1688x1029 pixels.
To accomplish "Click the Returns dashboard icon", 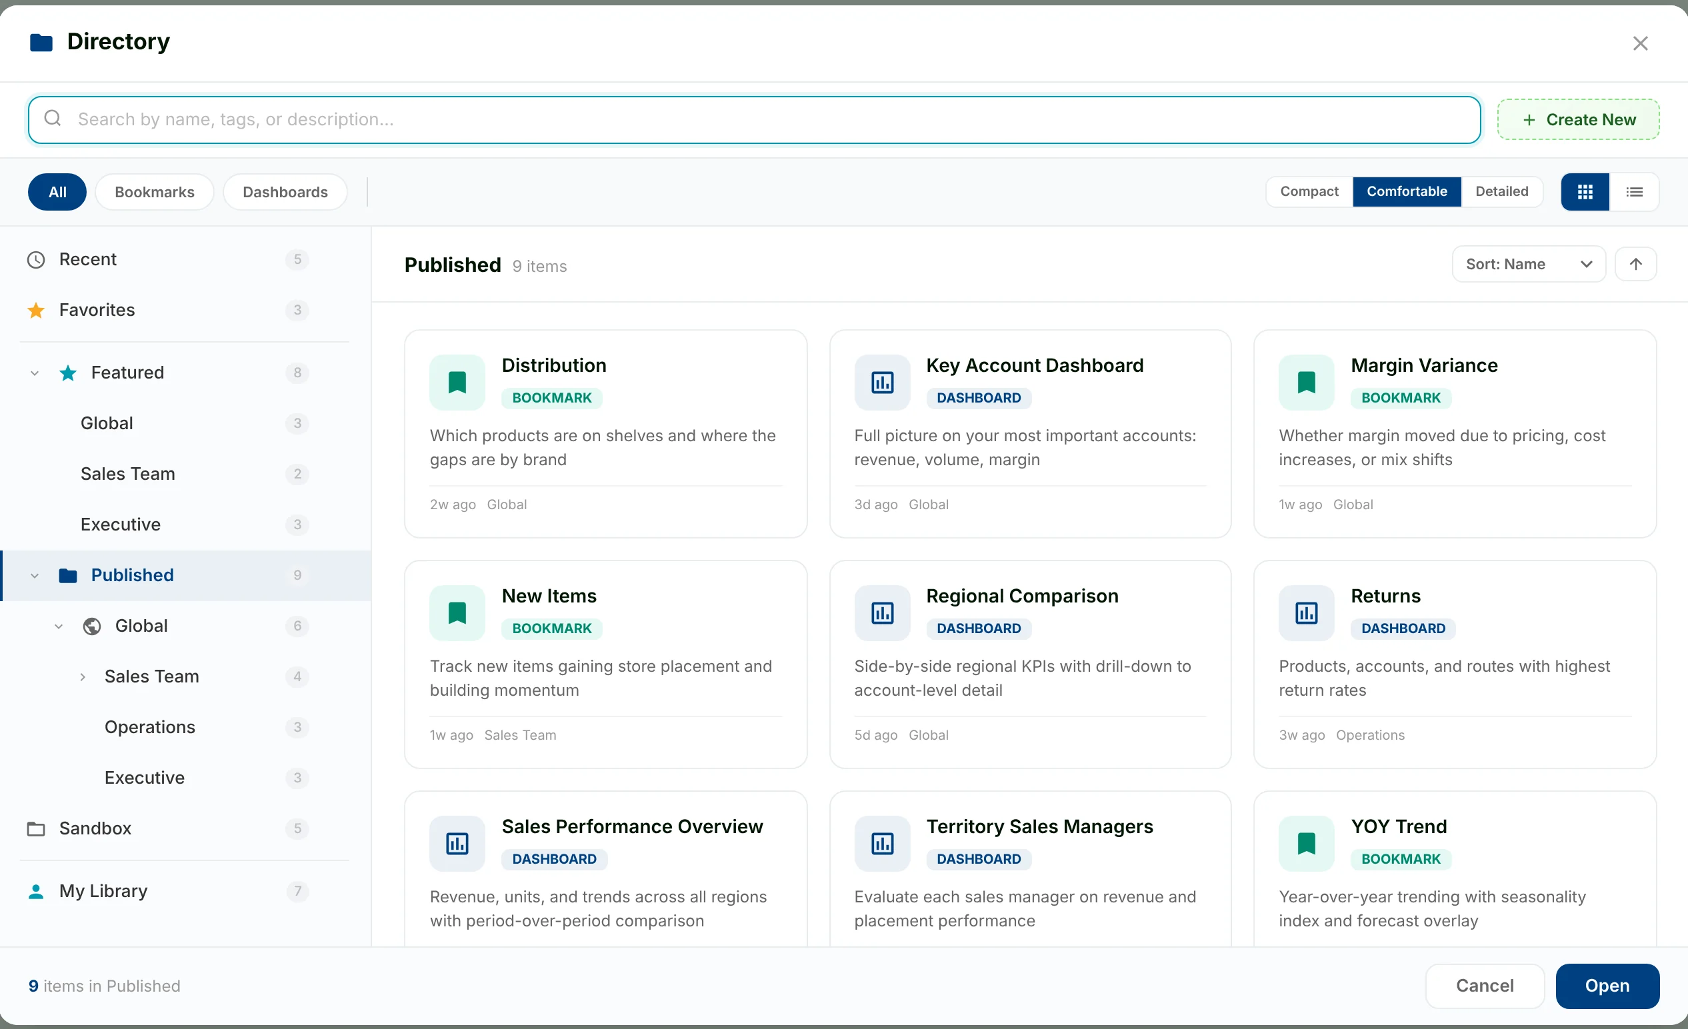I will [x=1306, y=612].
